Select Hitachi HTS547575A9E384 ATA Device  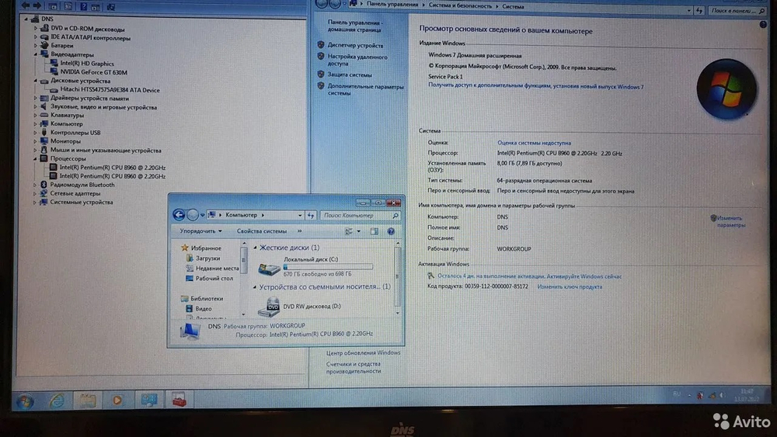click(x=110, y=90)
